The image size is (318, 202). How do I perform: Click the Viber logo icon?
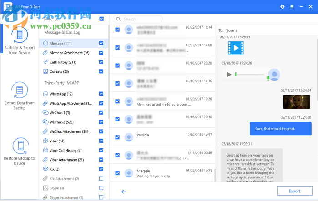45,141
